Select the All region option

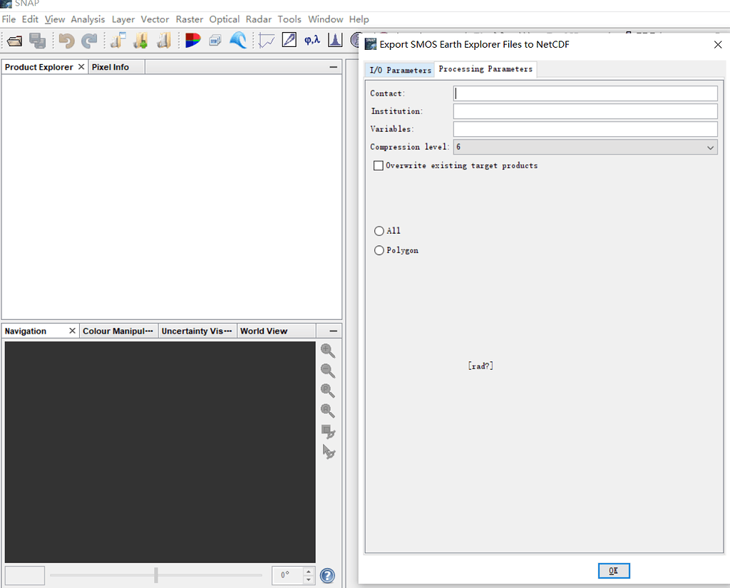point(379,230)
